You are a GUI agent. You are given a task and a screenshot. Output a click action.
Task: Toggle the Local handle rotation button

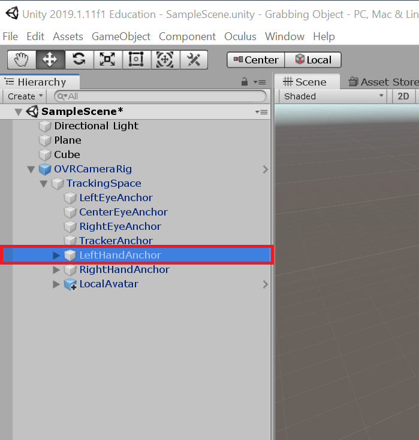[313, 60]
